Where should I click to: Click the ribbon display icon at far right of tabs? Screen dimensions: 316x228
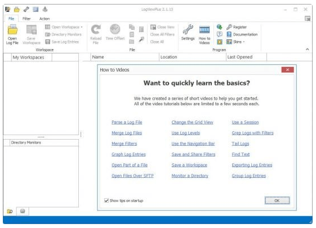coord(308,19)
